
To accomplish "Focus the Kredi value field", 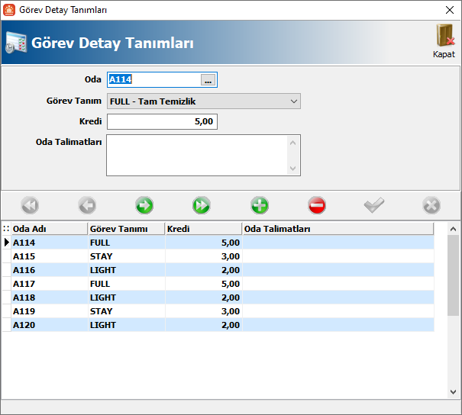I will (162, 122).
